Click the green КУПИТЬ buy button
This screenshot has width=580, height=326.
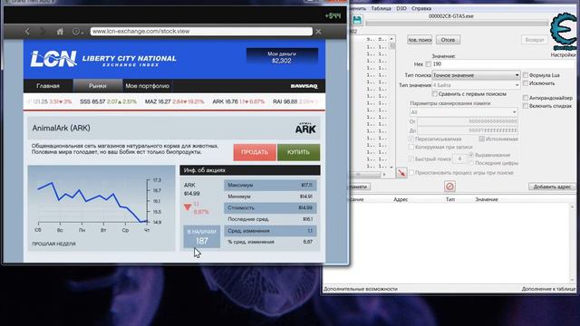click(298, 152)
